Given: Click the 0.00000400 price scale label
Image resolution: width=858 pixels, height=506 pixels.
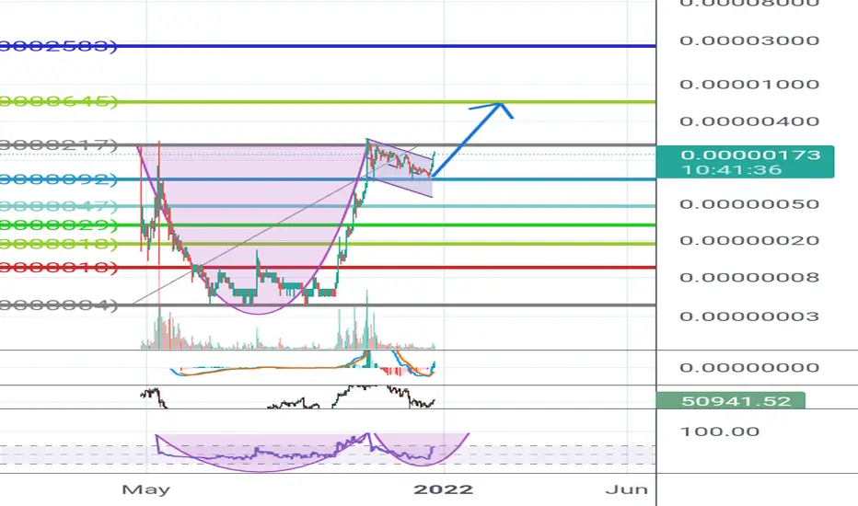Looking at the screenshot, I should (749, 121).
